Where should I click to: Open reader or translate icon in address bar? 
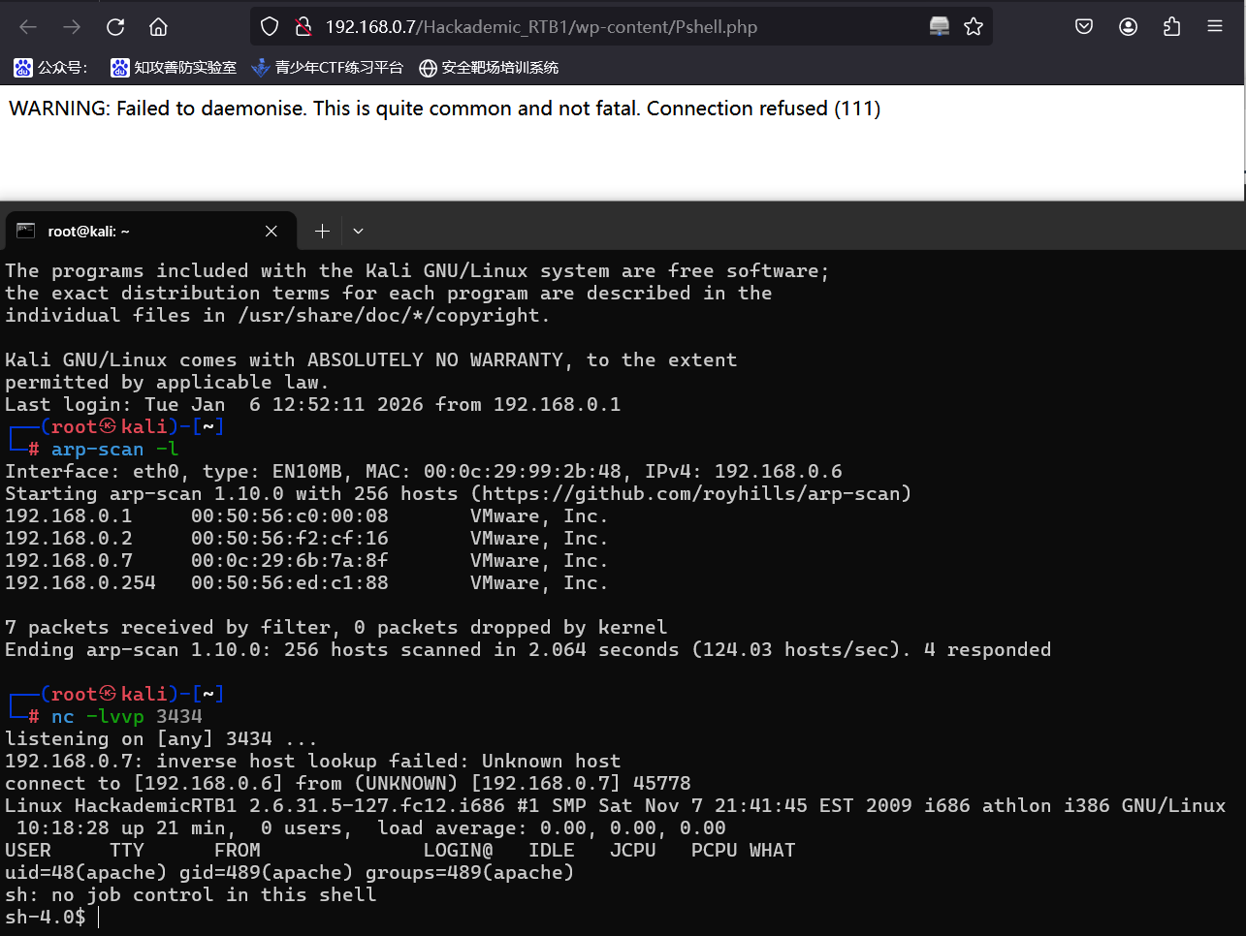[940, 27]
